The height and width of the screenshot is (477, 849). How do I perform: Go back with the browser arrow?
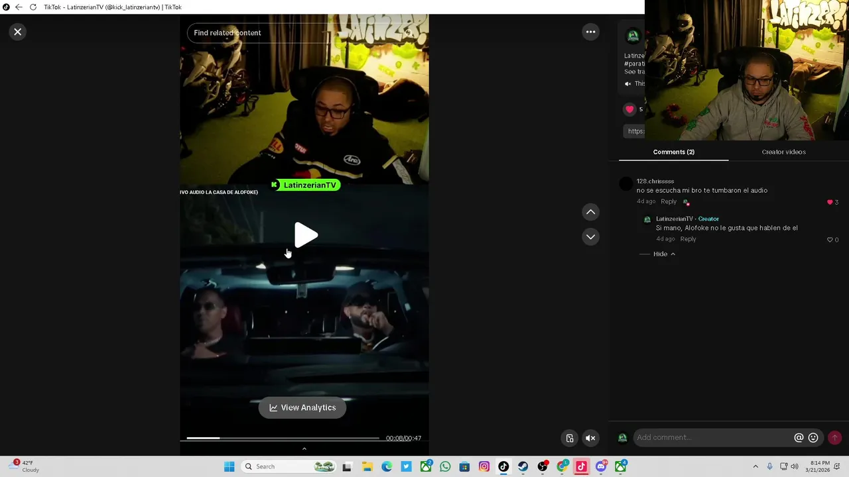tap(19, 7)
